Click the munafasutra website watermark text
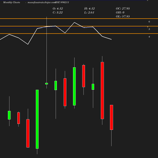 click(x=41, y=2)
